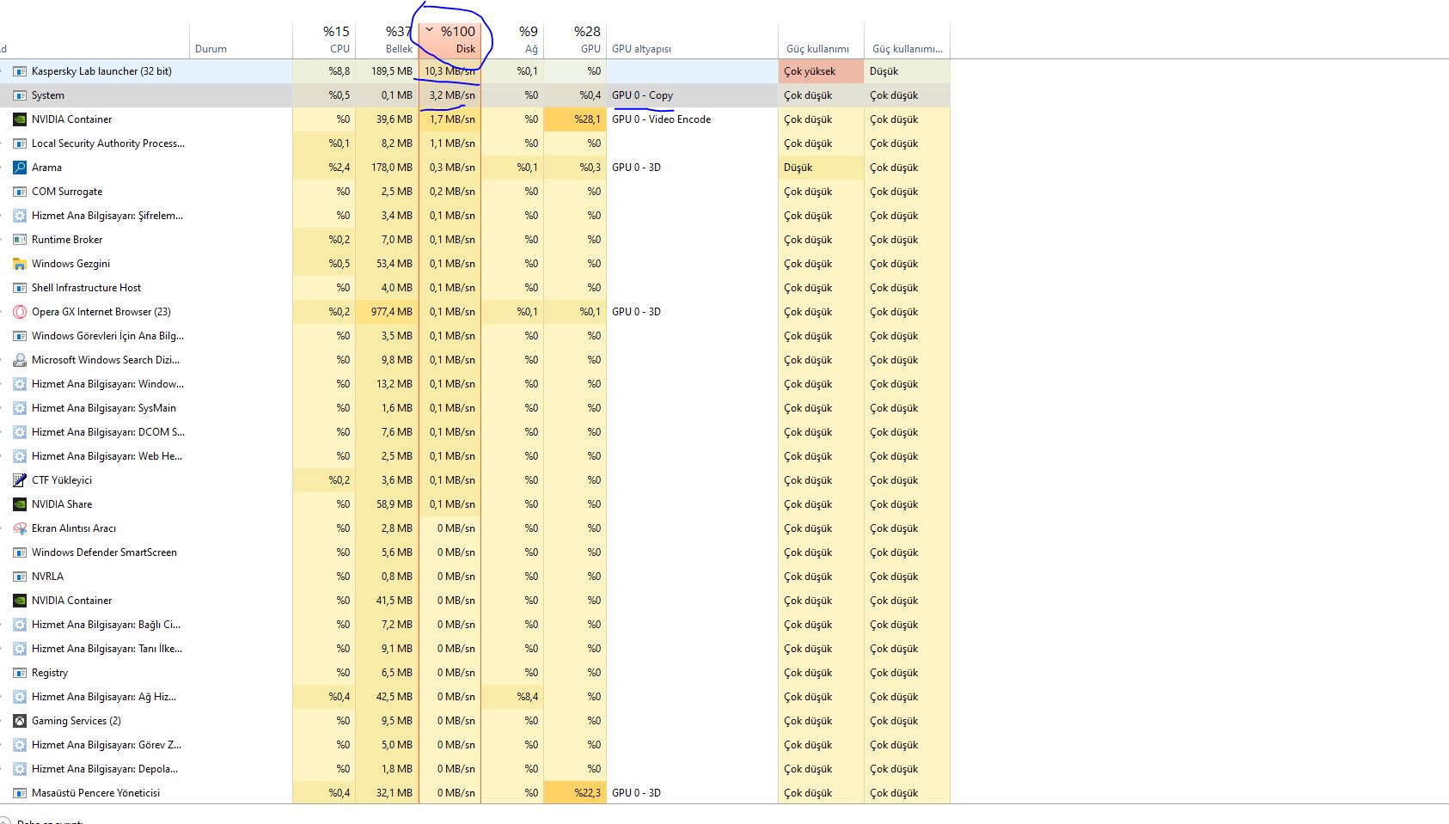Viewport: 1449px width, 824px height.
Task: Select the Hizmet Ana Bilgisayarı: Görev Z... row name
Action: (x=107, y=745)
